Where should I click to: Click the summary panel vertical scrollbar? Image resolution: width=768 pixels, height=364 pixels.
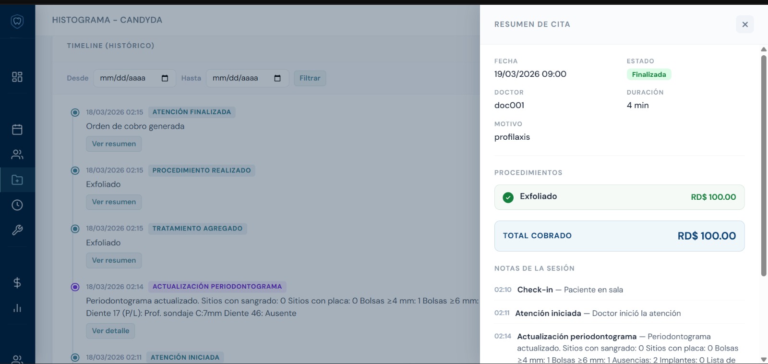[763, 166]
